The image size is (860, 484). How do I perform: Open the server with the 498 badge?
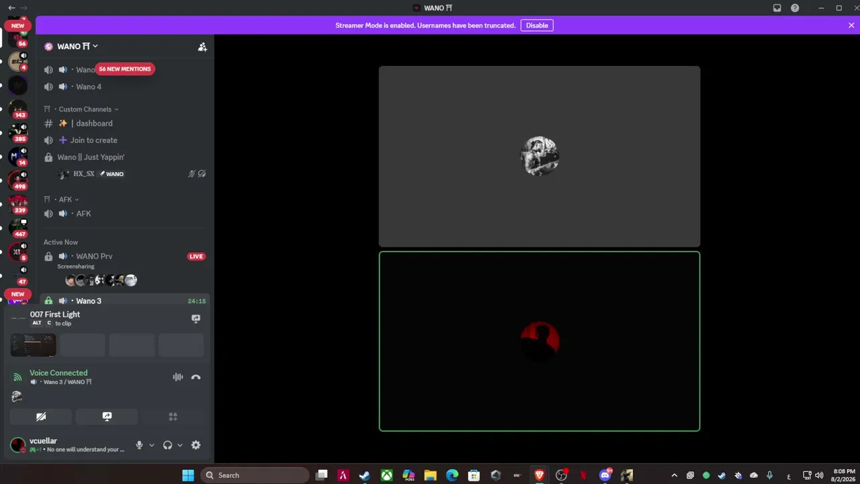click(x=17, y=181)
